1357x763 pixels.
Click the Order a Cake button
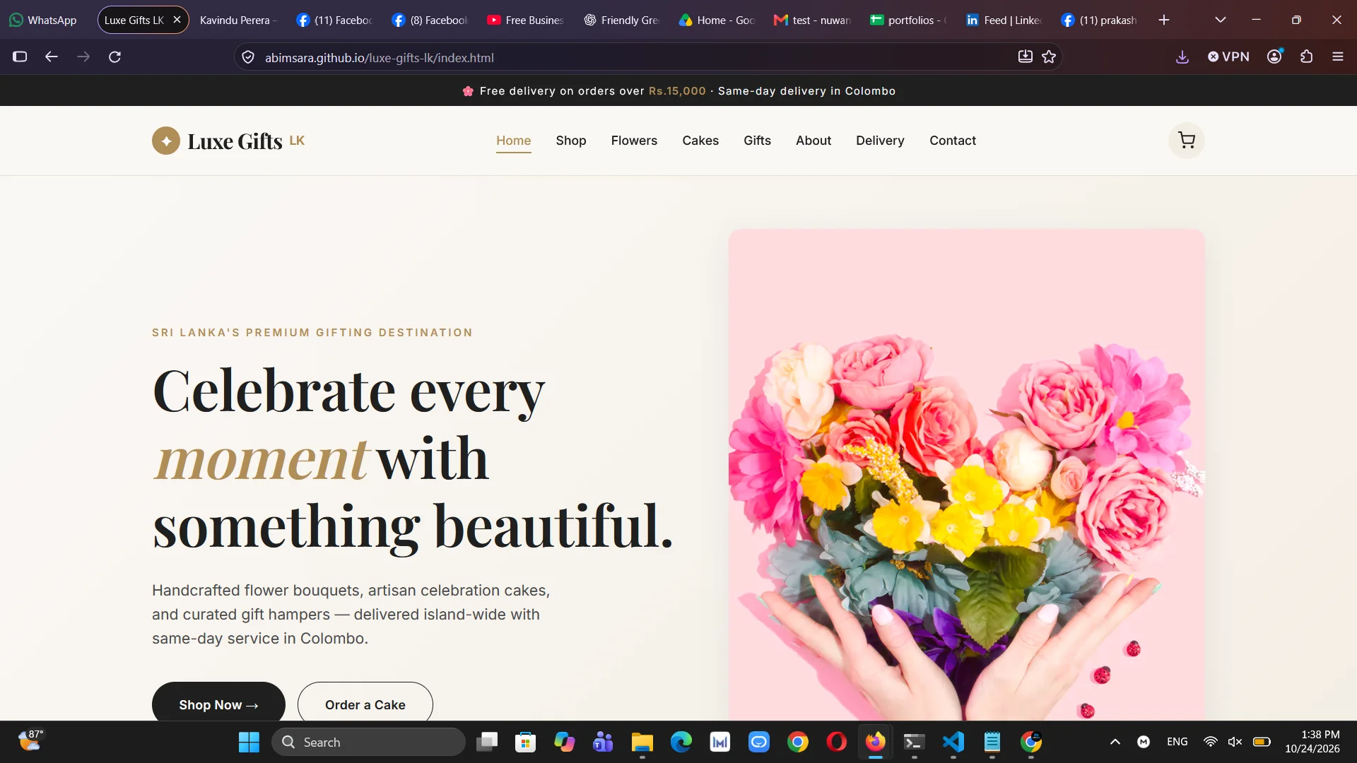click(x=365, y=704)
